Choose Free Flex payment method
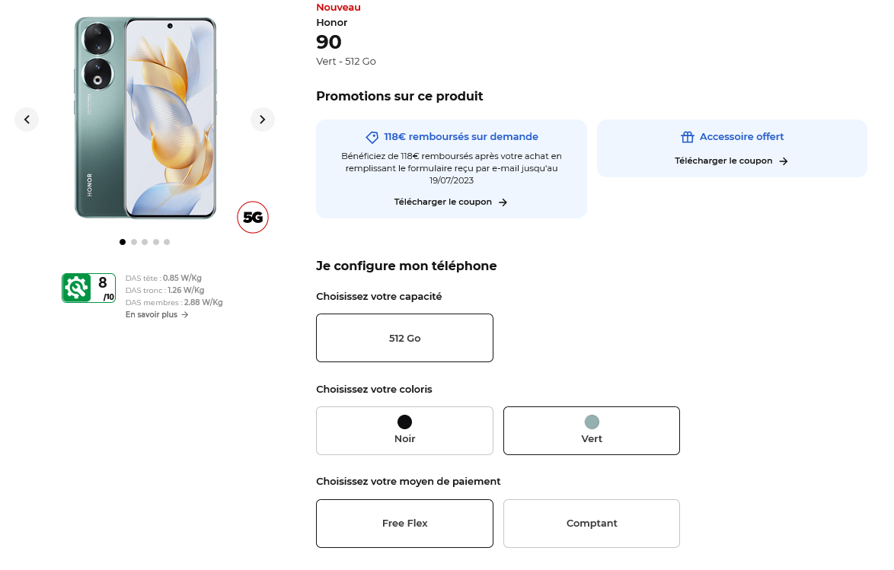Viewport: 894px width, 570px height. tap(404, 524)
